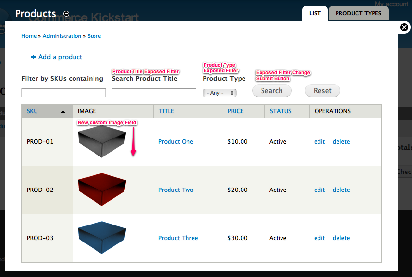Viewport: 412px width, 277px height.
Task: Click the OPERATIONS column header
Action: pyautogui.click(x=333, y=111)
